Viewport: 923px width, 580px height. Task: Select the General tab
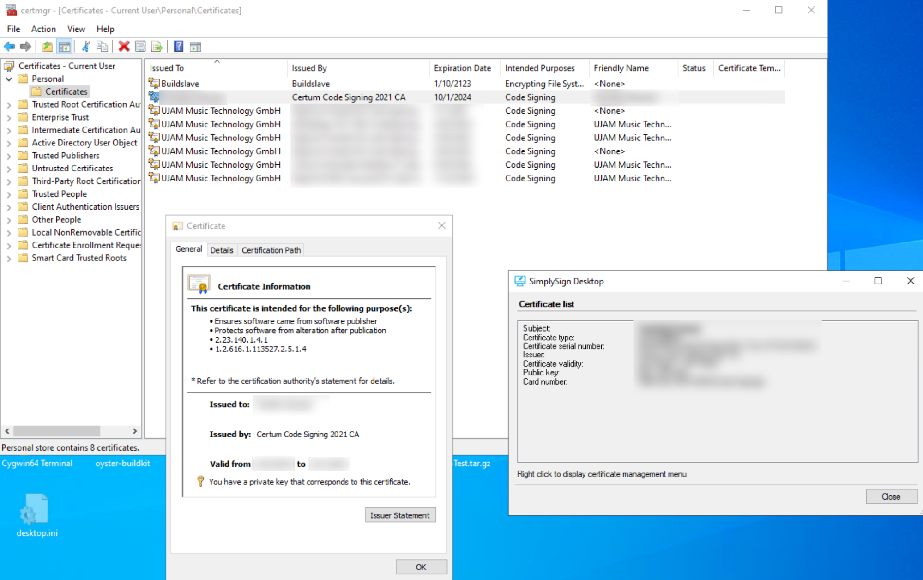pos(189,249)
